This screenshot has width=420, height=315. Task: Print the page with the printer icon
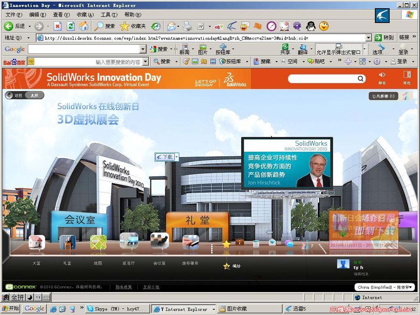click(187, 26)
